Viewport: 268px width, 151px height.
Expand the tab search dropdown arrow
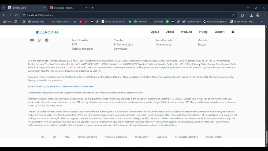[3, 8]
